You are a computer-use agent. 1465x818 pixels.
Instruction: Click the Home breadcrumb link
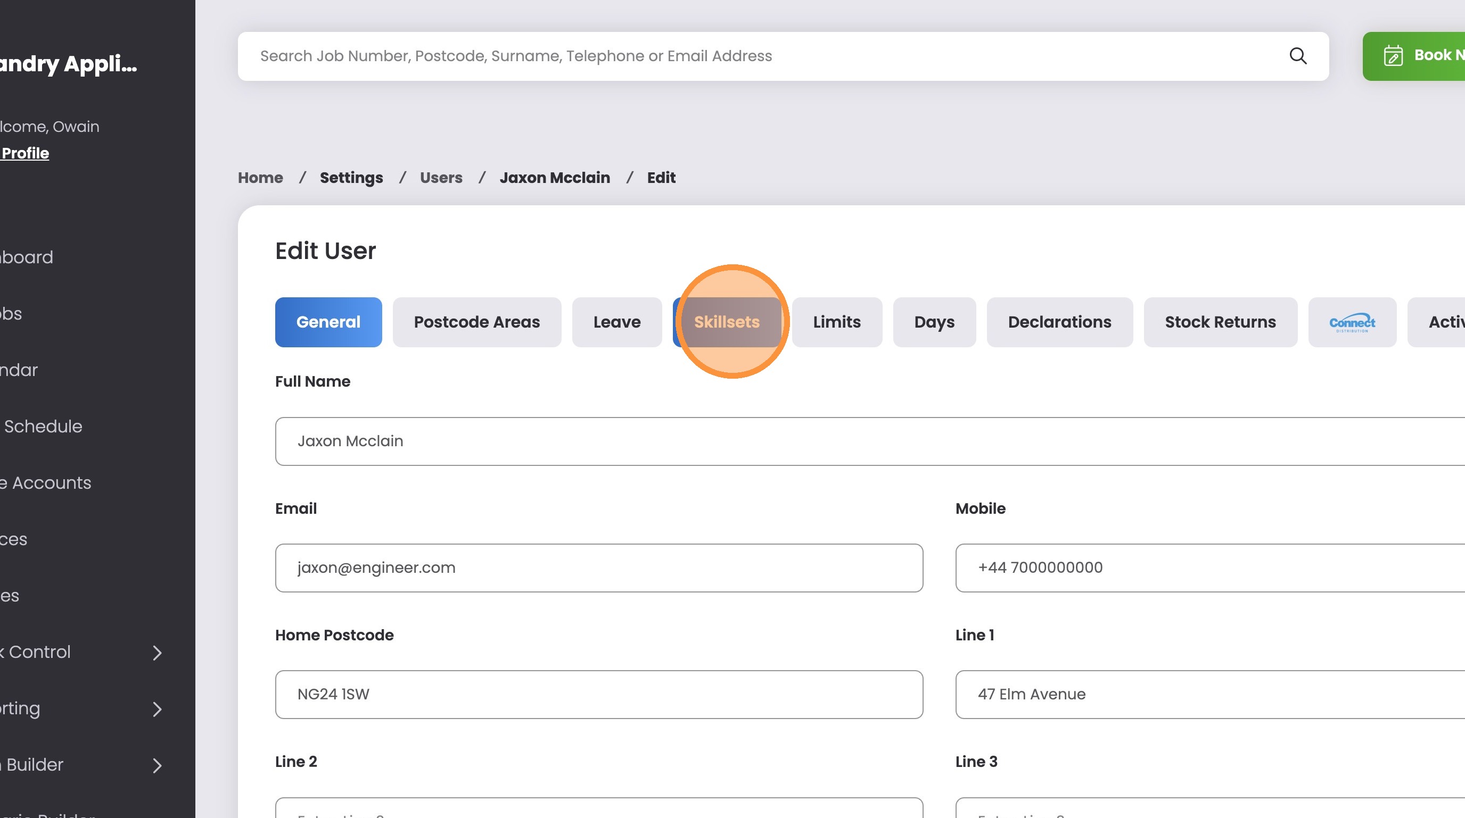pos(260,178)
